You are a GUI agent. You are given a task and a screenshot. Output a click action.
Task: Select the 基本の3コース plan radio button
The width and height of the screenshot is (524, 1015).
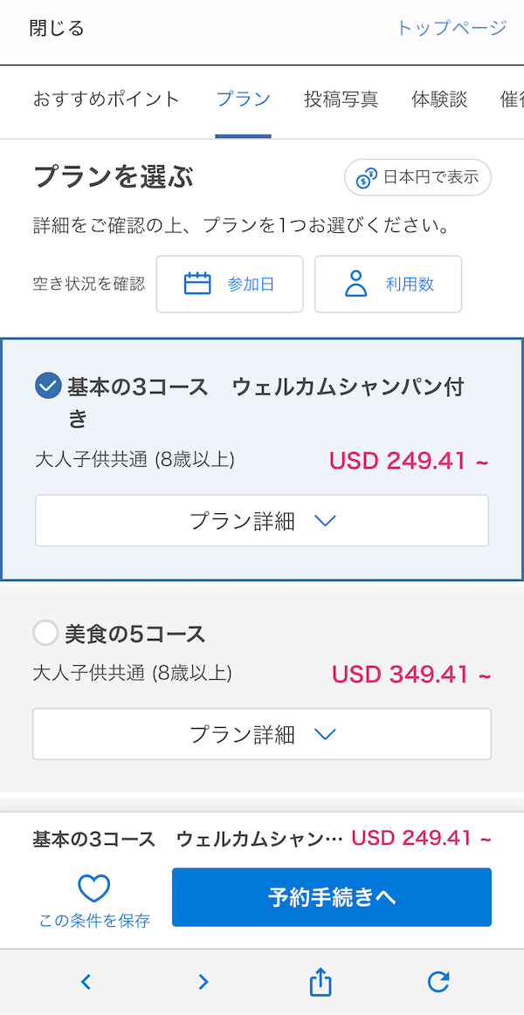[48, 386]
